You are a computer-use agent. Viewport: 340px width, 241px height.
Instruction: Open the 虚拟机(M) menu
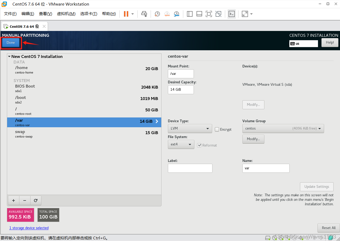(66, 14)
